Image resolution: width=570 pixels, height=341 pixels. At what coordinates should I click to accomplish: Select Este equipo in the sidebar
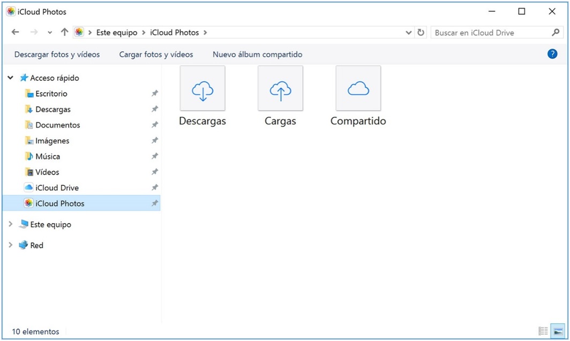point(50,224)
